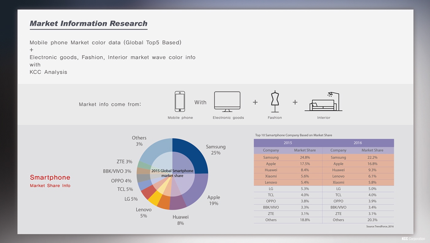This screenshot has width=430, height=243.
Task: Click the mobile phone icon
Action: pos(180,101)
